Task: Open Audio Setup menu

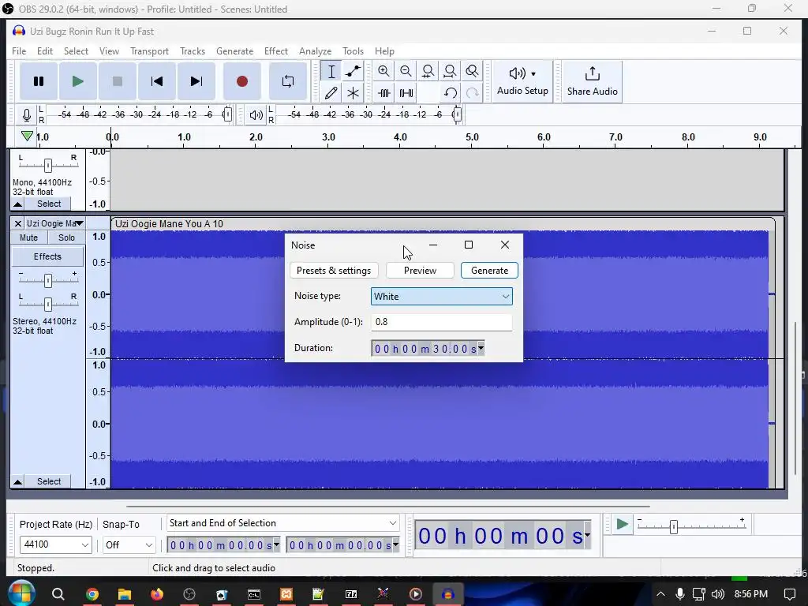Action: point(522,81)
